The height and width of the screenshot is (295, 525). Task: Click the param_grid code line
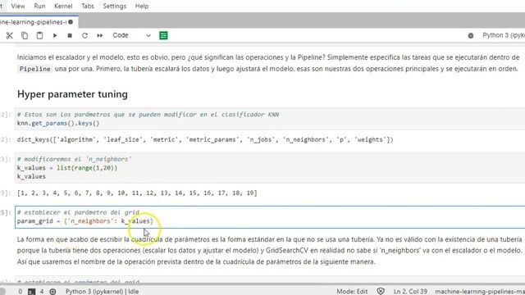pos(85,221)
